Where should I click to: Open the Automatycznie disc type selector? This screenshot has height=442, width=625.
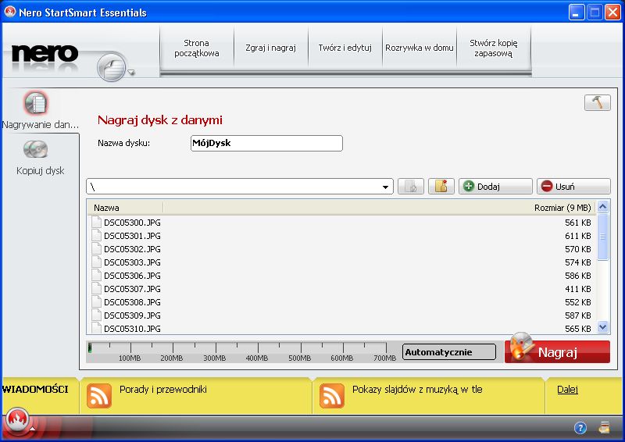tap(448, 352)
